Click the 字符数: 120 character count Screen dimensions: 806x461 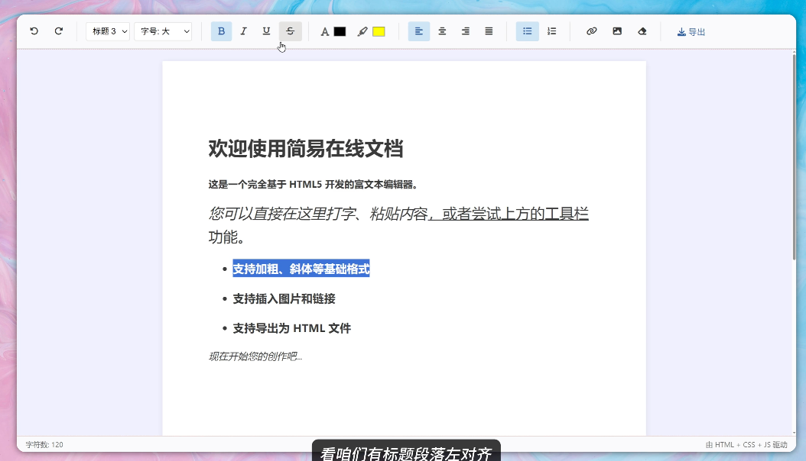pos(44,445)
